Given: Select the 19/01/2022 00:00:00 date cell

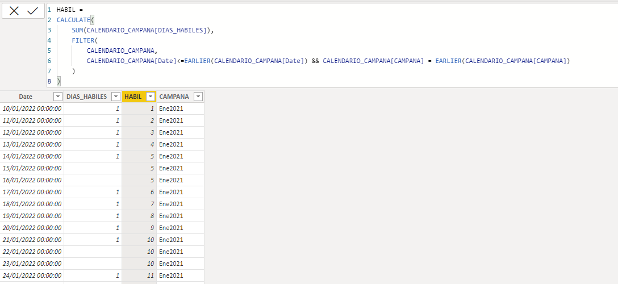Looking at the screenshot, I should coord(32,216).
